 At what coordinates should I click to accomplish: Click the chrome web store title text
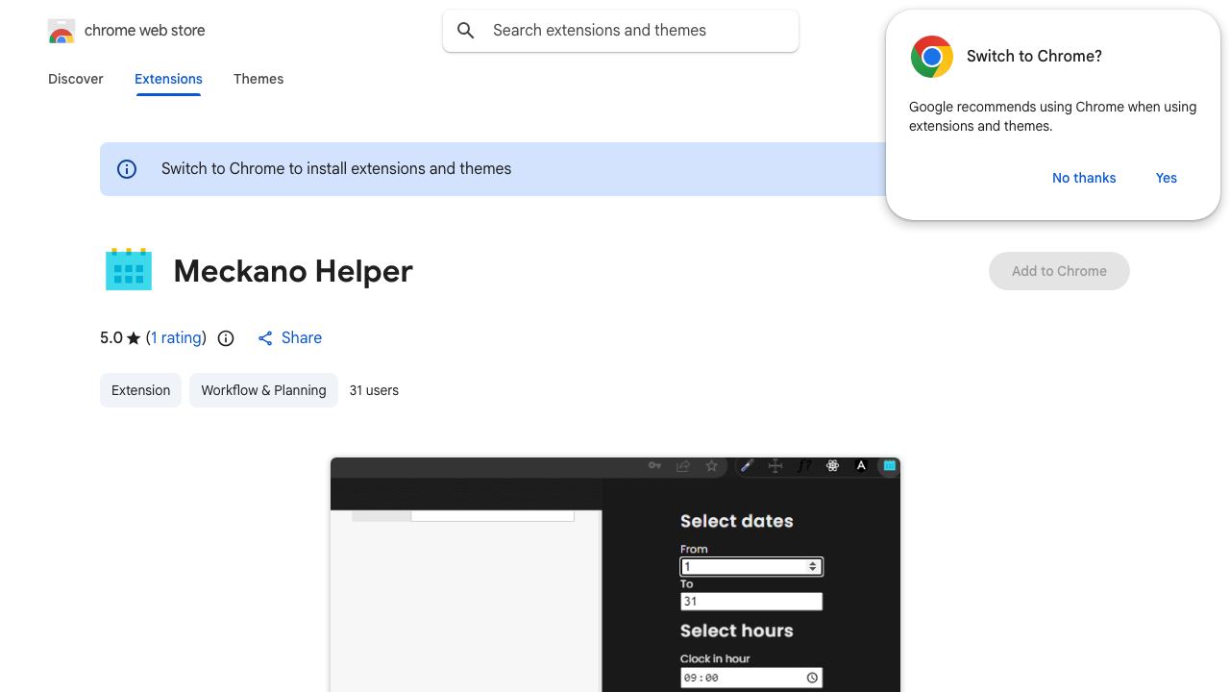tap(145, 31)
